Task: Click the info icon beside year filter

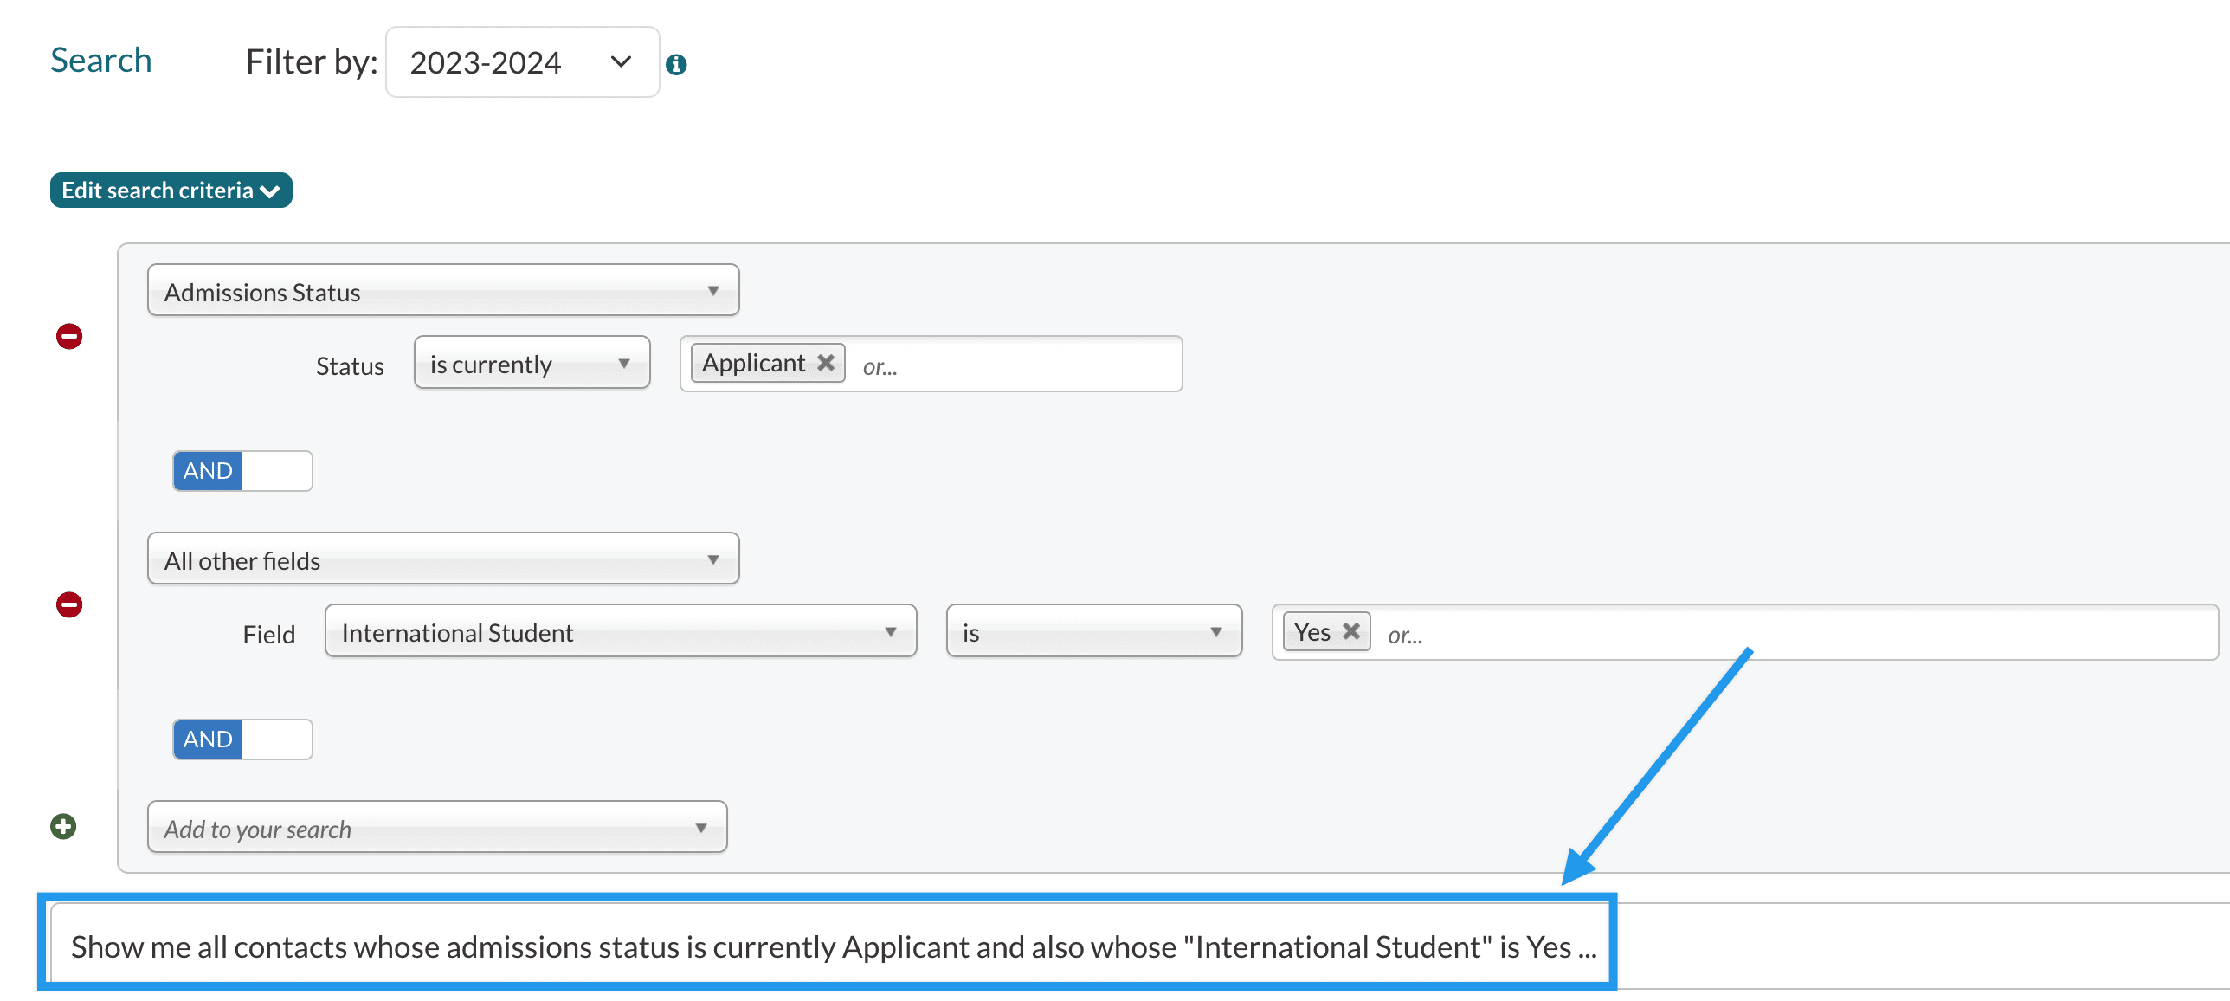Action: point(676,64)
